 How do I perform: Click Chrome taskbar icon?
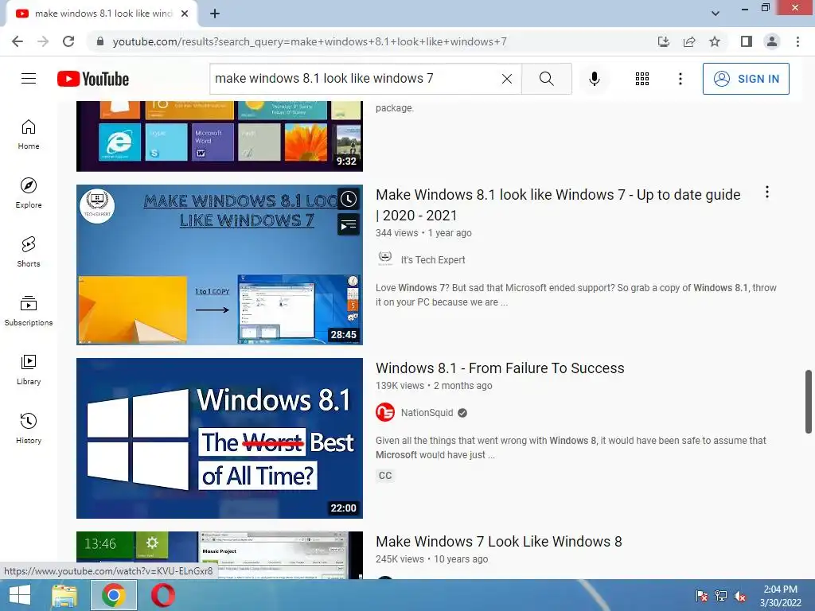[114, 595]
